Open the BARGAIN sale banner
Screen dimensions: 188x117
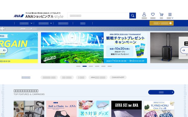tap(19, 48)
